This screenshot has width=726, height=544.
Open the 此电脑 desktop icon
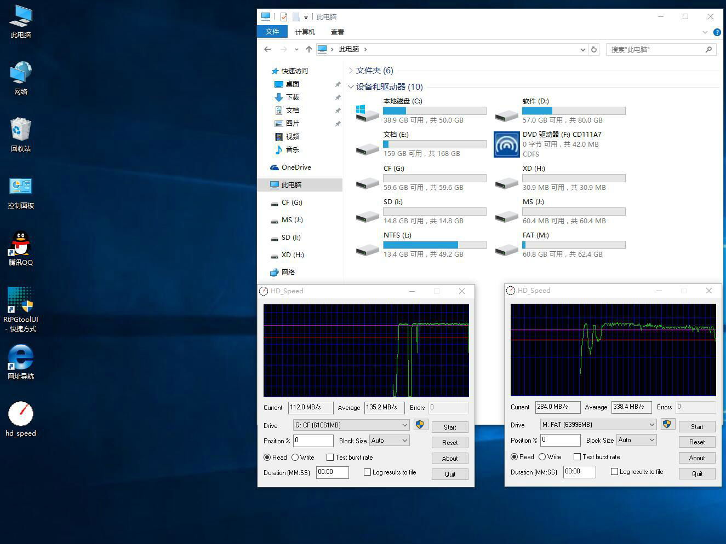pyautogui.click(x=21, y=21)
